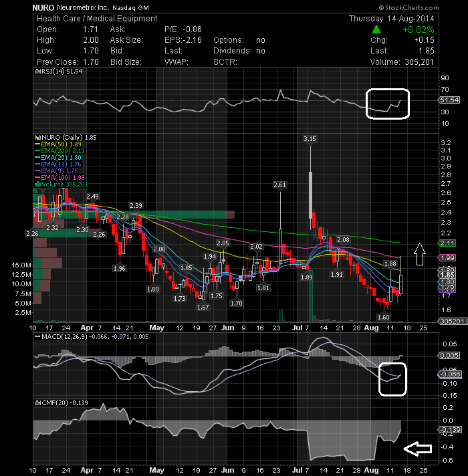Click the green EMA(200) legend color marker
This screenshot has width=468, height=476.
(37, 151)
